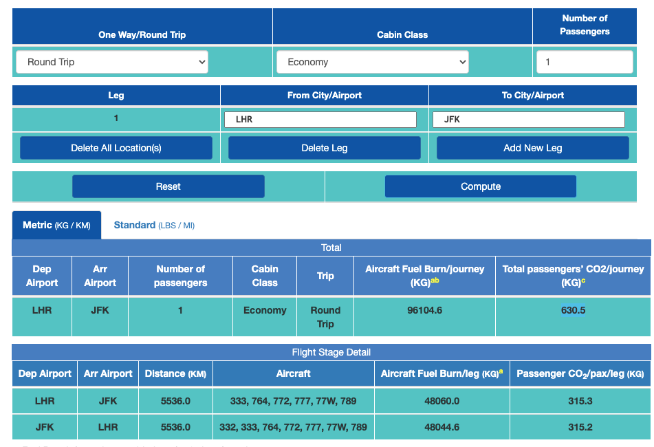Click the 315.2 passenger CO2 cell

pos(580,427)
